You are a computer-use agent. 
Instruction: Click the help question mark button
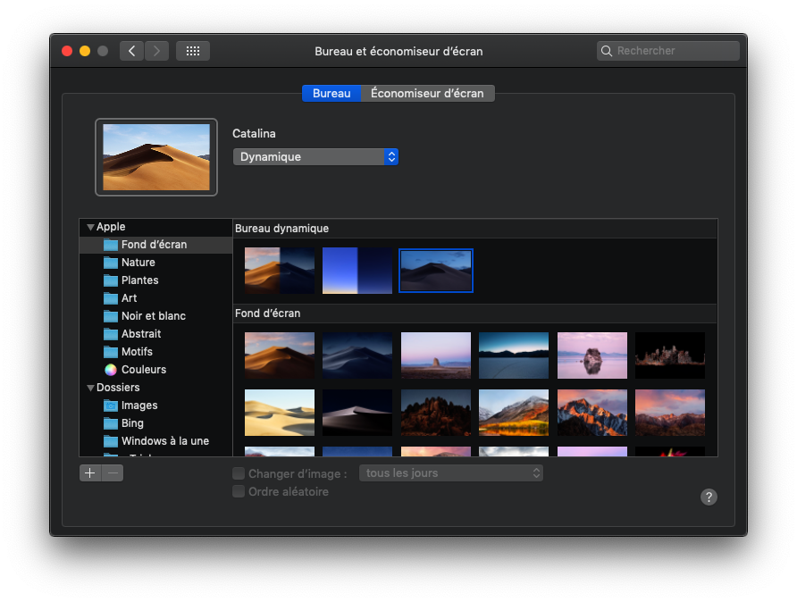(709, 497)
